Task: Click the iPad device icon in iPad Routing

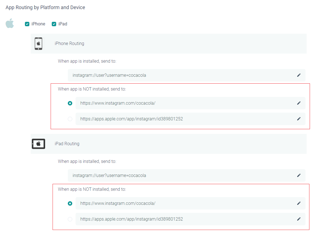Action: point(38,144)
